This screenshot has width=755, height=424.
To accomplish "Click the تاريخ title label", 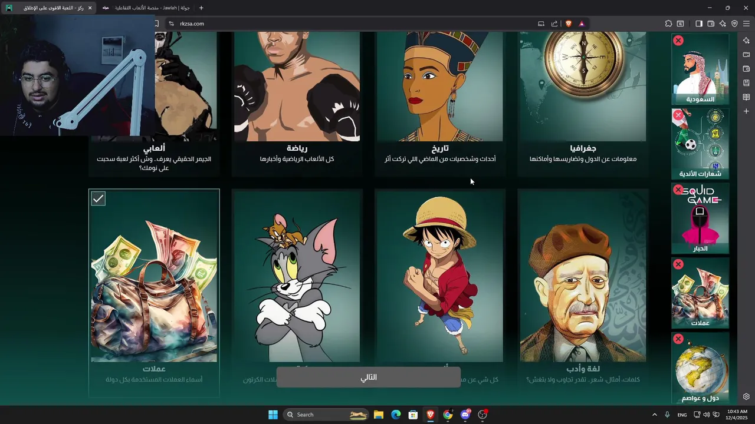I will point(440,148).
